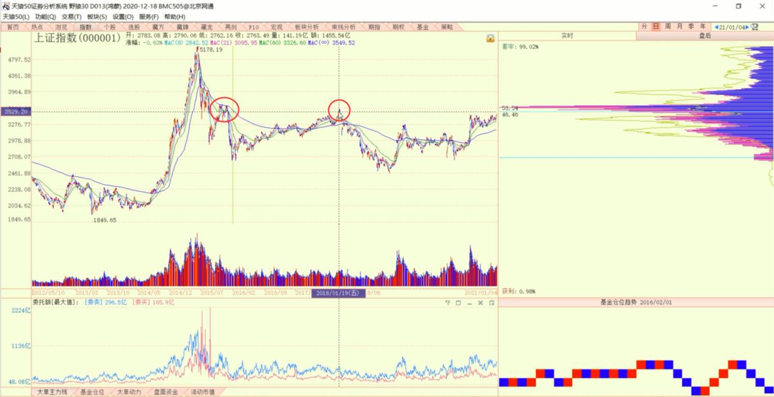Open the 魔方 tab

coord(158,27)
